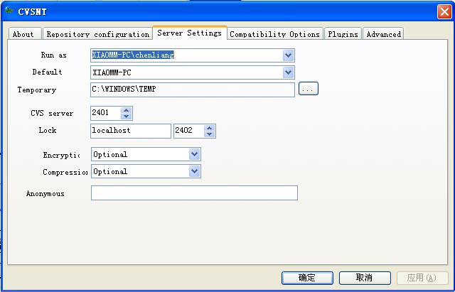Click the CVS server port field 2401
This screenshot has width=455, height=292.
105,113
